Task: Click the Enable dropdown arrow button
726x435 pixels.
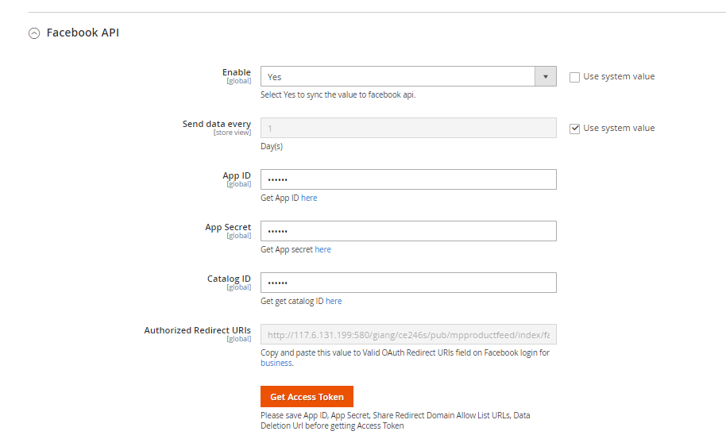Action: (545, 77)
